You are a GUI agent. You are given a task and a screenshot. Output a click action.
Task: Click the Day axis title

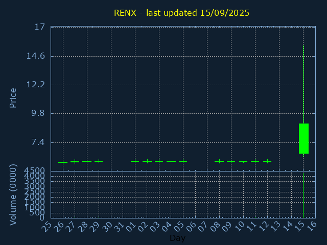tap(177, 238)
